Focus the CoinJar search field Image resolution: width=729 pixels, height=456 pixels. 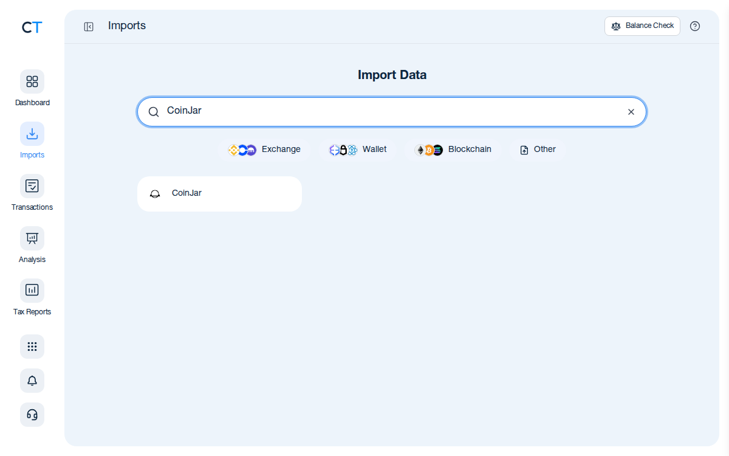[x=392, y=112]
